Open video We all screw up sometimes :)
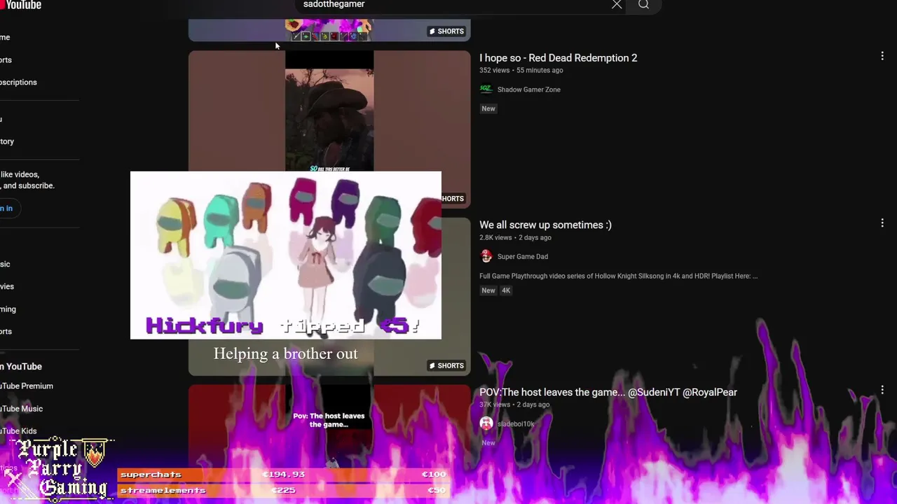 coord(545,225)
